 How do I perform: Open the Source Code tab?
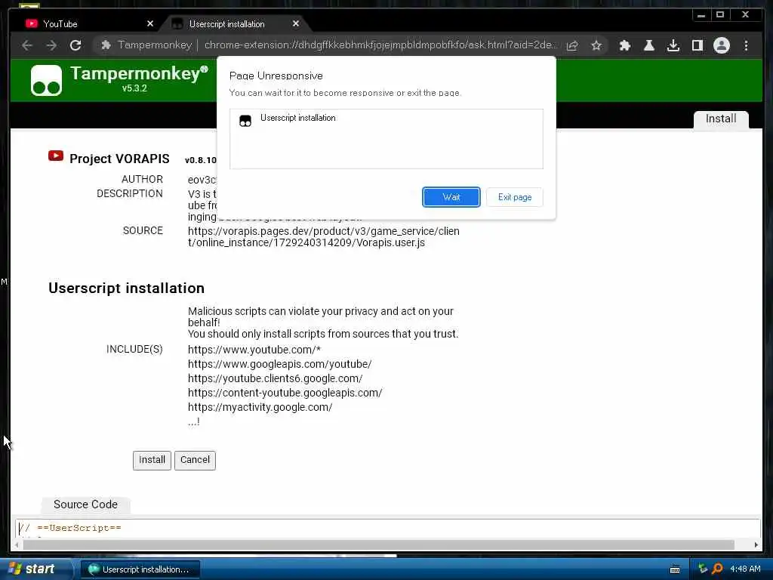pos(85,504)
